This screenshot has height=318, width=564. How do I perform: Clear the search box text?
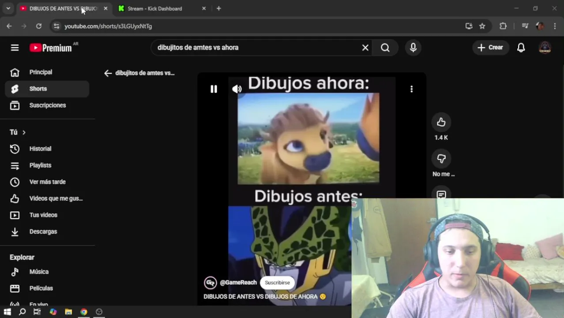coord(365,48)
